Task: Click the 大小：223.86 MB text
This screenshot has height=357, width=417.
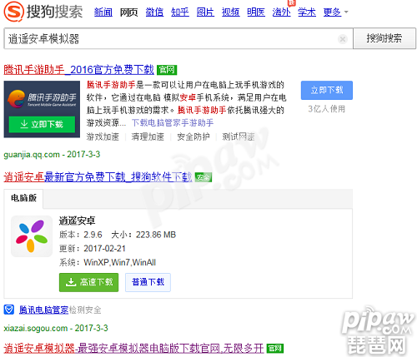Action: 143,235
